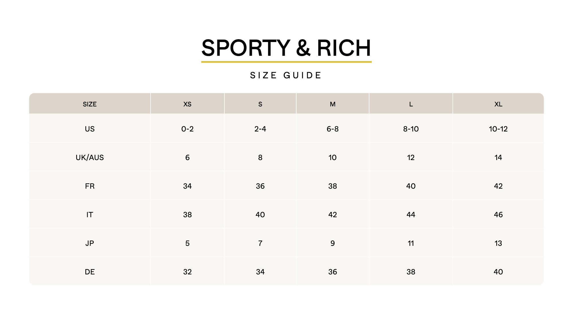This screenshot has width=573, height=323.
Task: Click the US row label
Action: click(x=90, y=129)
